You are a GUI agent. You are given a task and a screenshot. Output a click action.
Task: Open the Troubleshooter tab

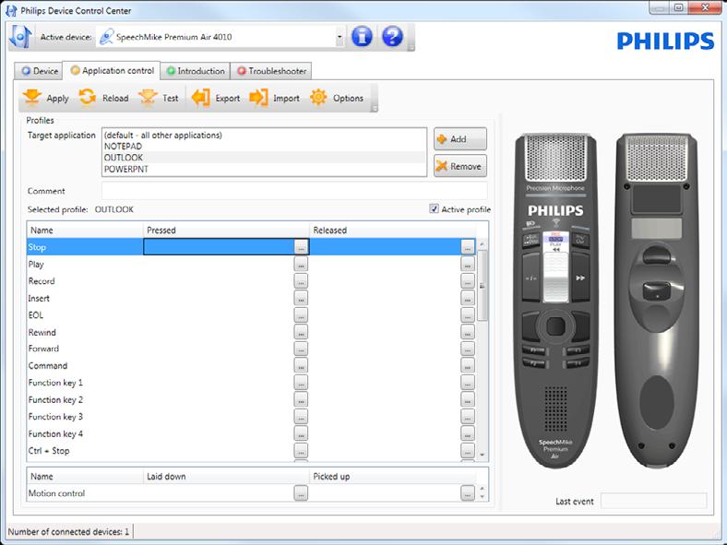[271, 71]
